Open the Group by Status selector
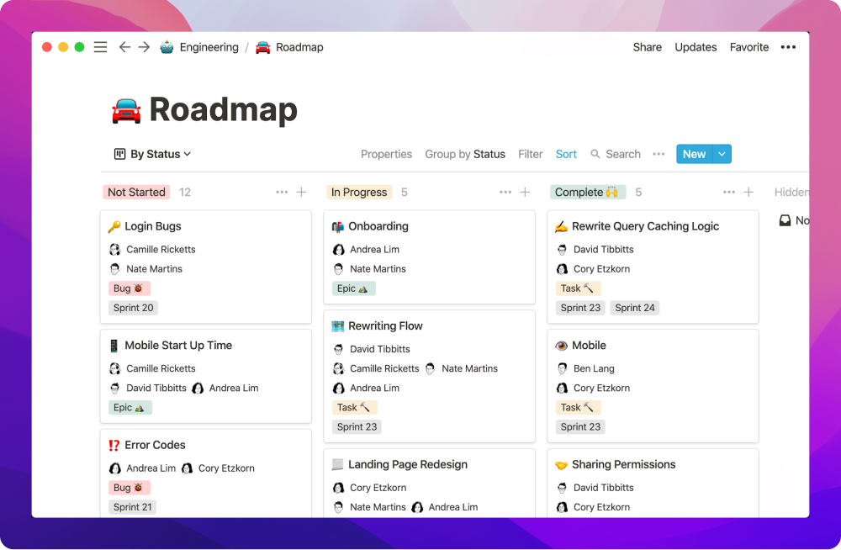841x550 pixels. [465, 154]
